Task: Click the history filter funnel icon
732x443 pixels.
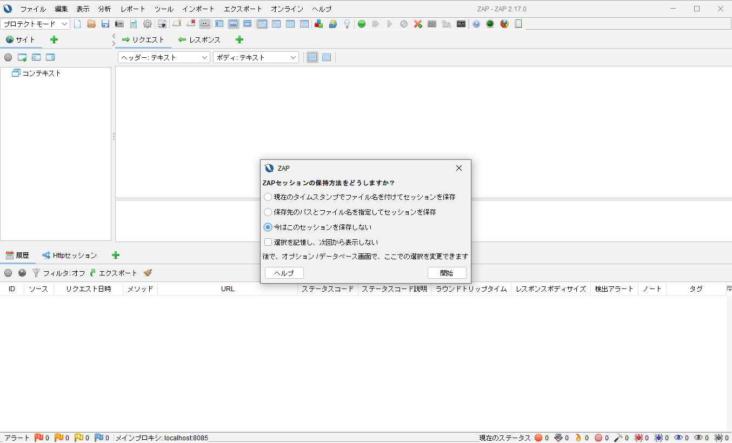Action: pyautogui.click(x=36, y=273)
